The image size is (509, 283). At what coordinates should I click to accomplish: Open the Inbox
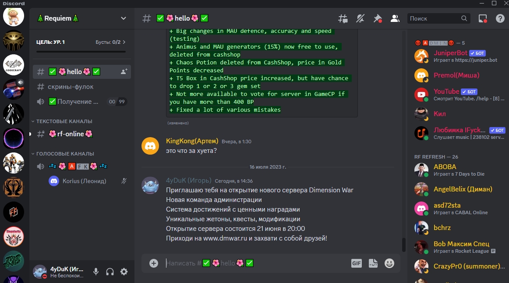tap(483, 18)
